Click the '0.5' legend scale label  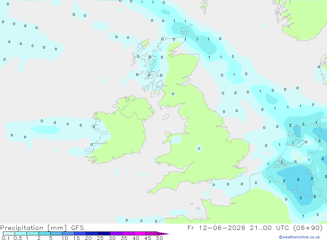tap(18, 238)
